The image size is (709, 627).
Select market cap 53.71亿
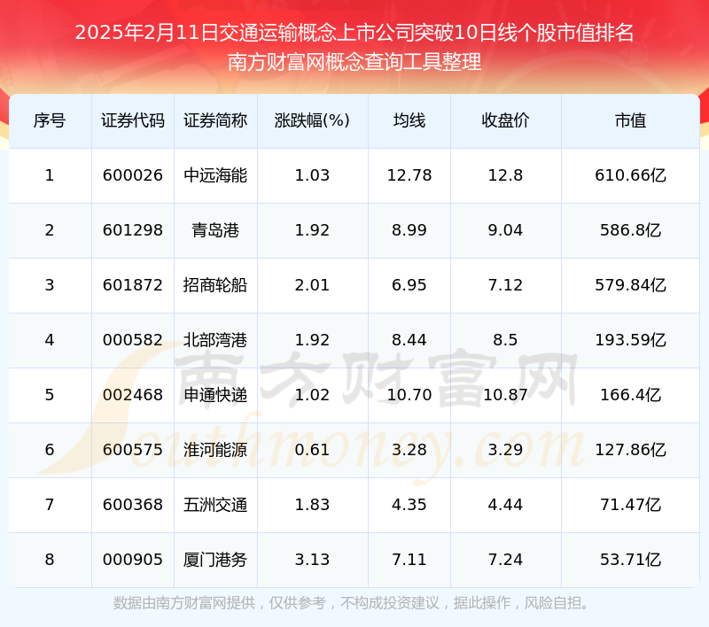[x=630, y=560]
